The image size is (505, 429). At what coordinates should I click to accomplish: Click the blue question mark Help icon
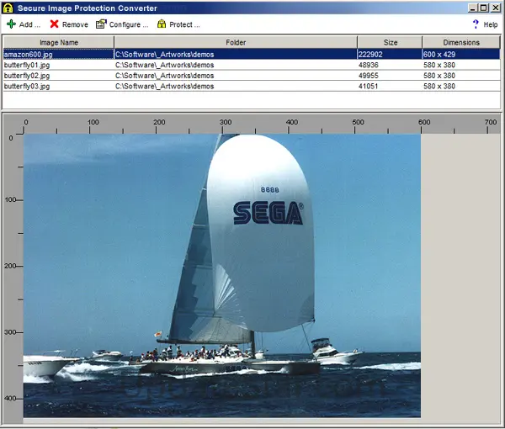click(x=476, y=24)
